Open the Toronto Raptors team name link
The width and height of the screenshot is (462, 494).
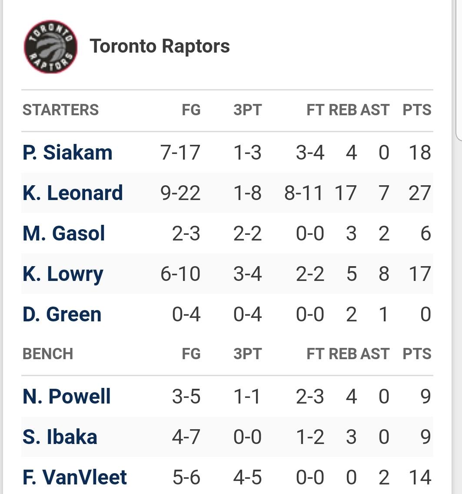click(x=160, y=46)
